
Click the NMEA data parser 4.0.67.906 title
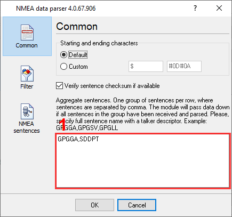56,9
